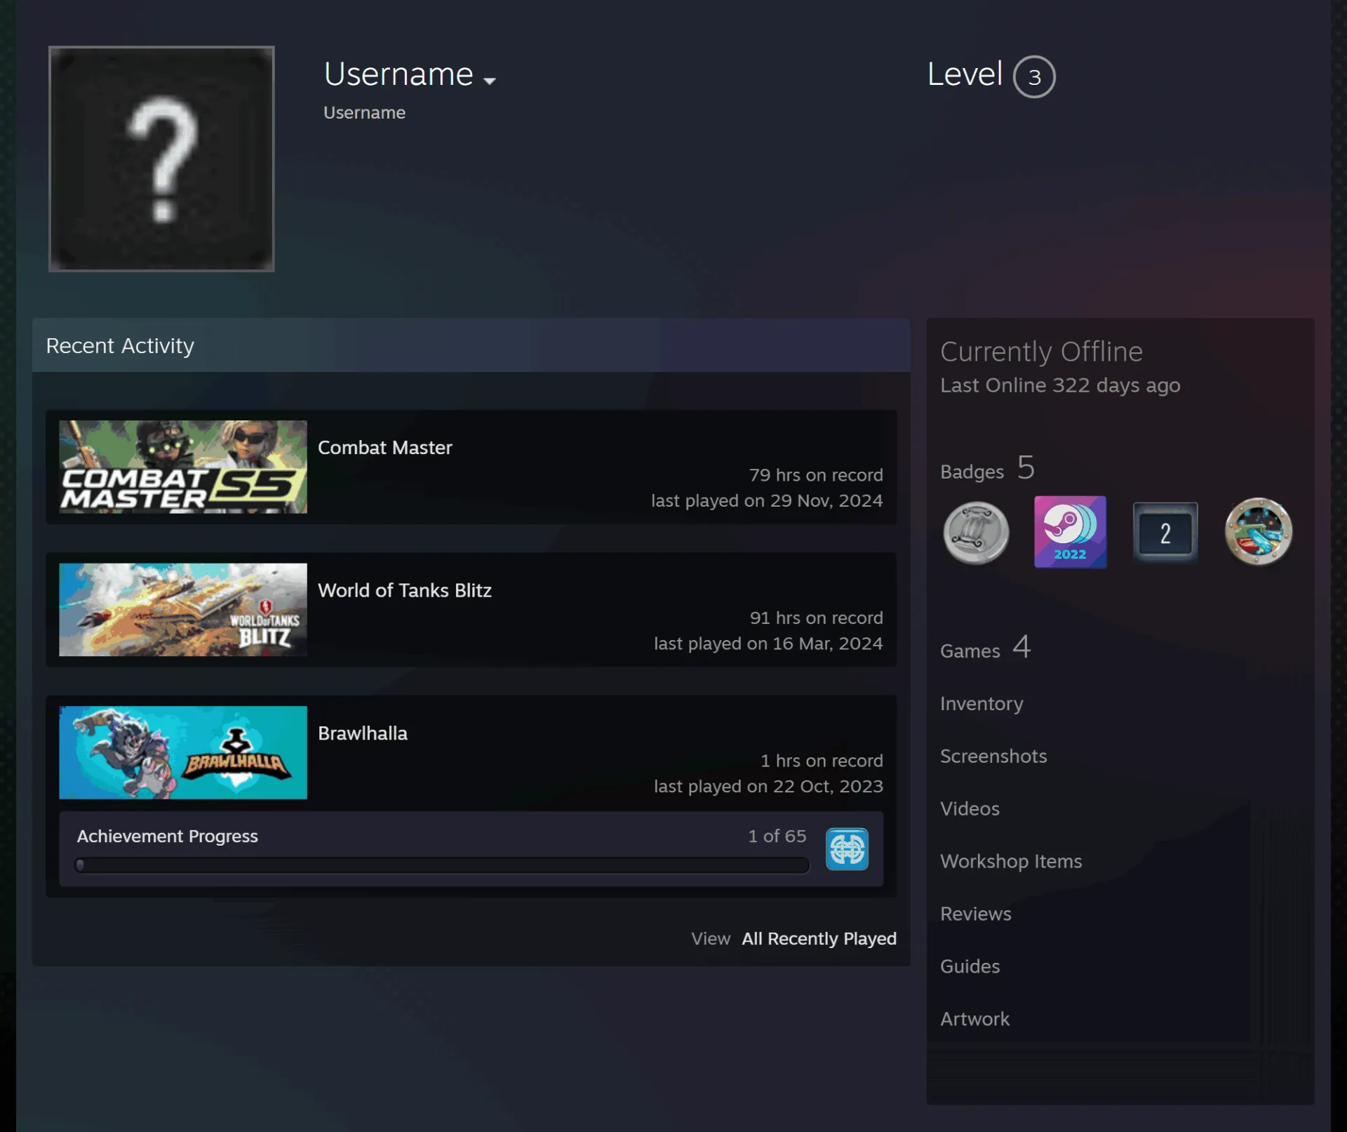Open the Combat Master title link
The width and height of the screenshot is (1347, 1132).
click(384, 448)
